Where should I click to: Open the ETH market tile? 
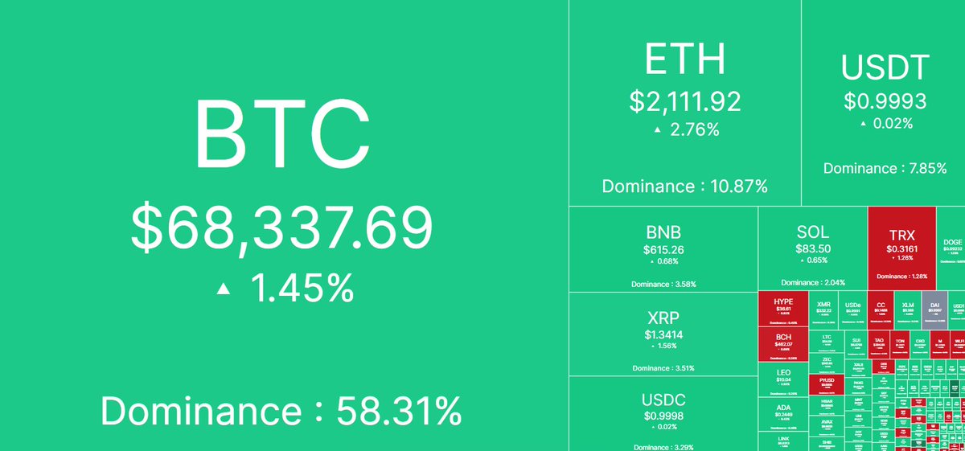pos(684,105)
